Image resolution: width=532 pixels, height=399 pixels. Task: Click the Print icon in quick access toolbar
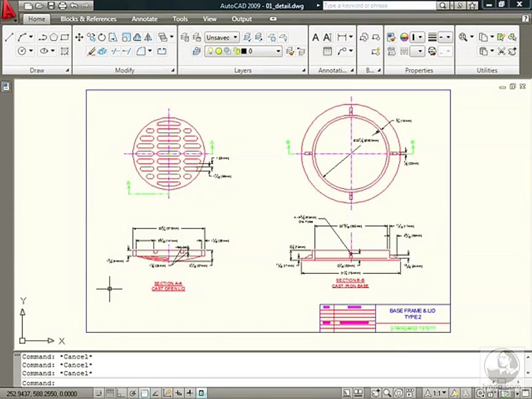pos(62,6)
